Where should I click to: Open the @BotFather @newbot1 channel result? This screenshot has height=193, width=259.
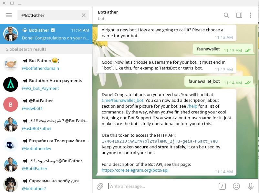pyautogui.click(x=46, y=104)
